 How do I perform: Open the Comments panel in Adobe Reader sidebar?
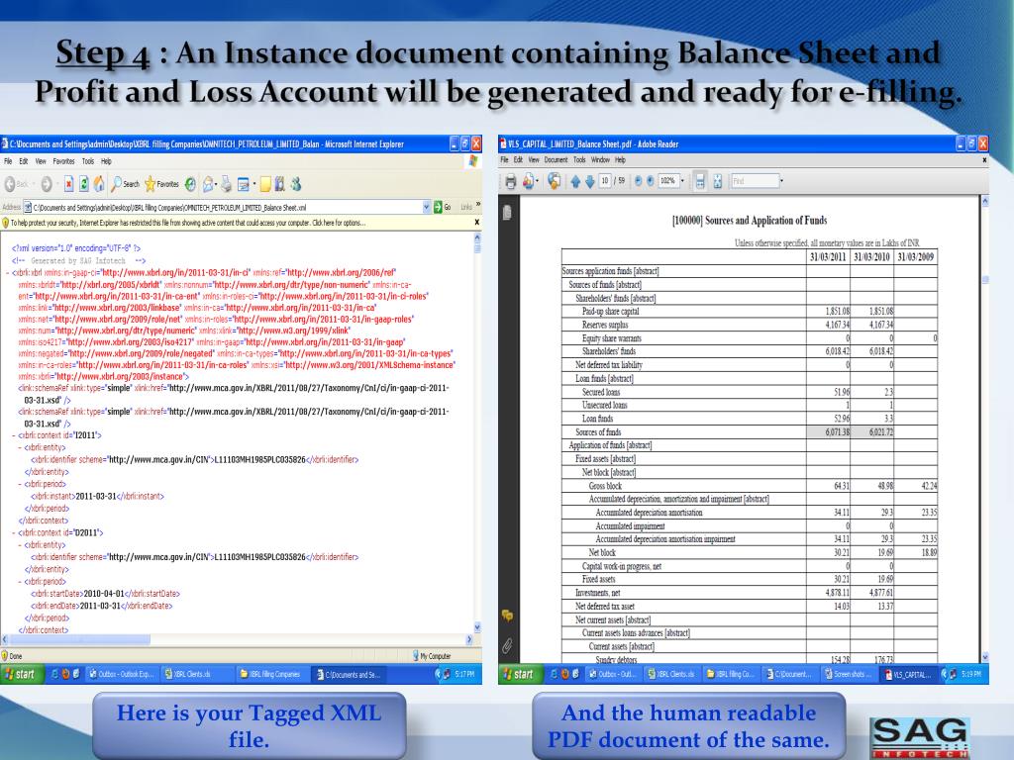508,616
